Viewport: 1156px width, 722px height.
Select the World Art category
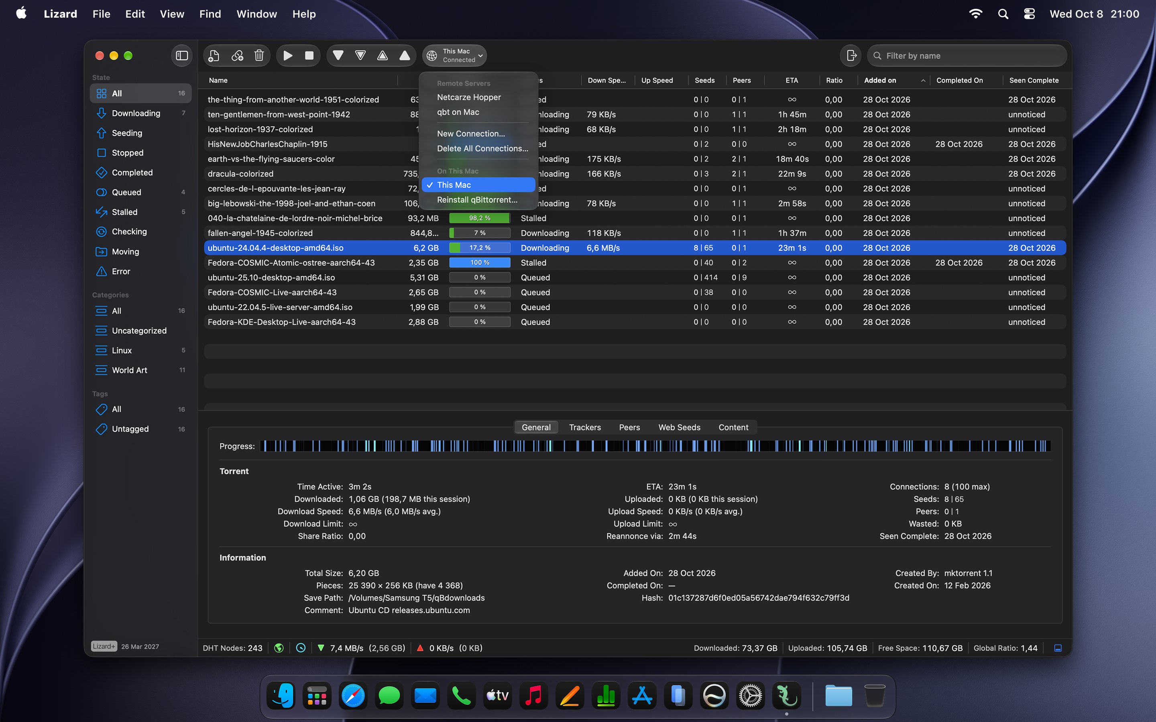click(140, 370)
